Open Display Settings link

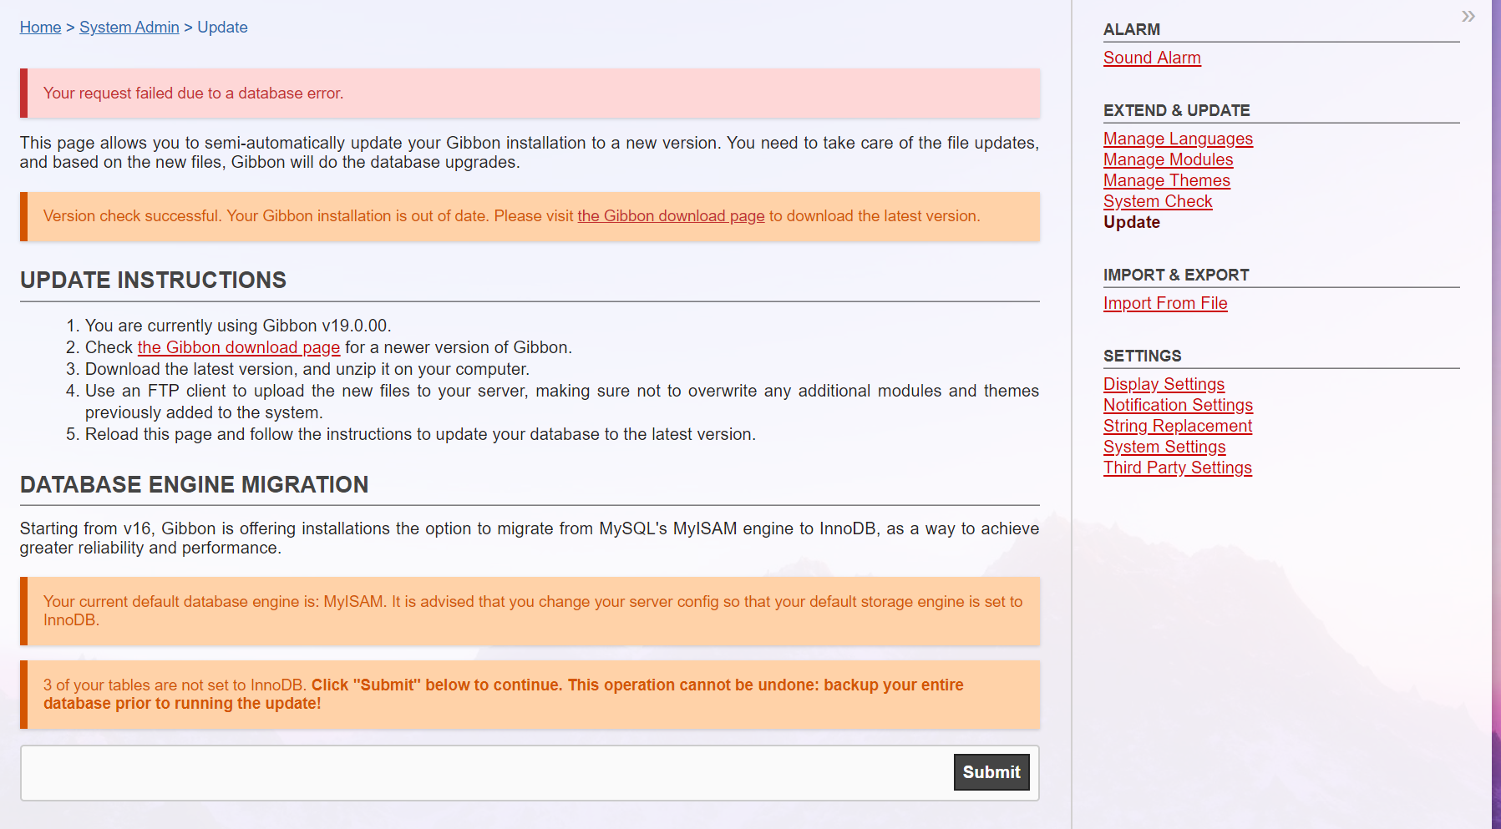1164,384
